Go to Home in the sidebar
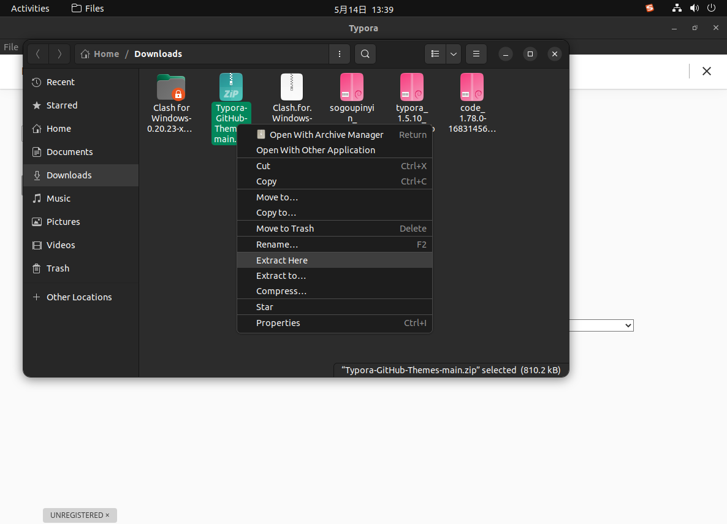 (81, 129)
